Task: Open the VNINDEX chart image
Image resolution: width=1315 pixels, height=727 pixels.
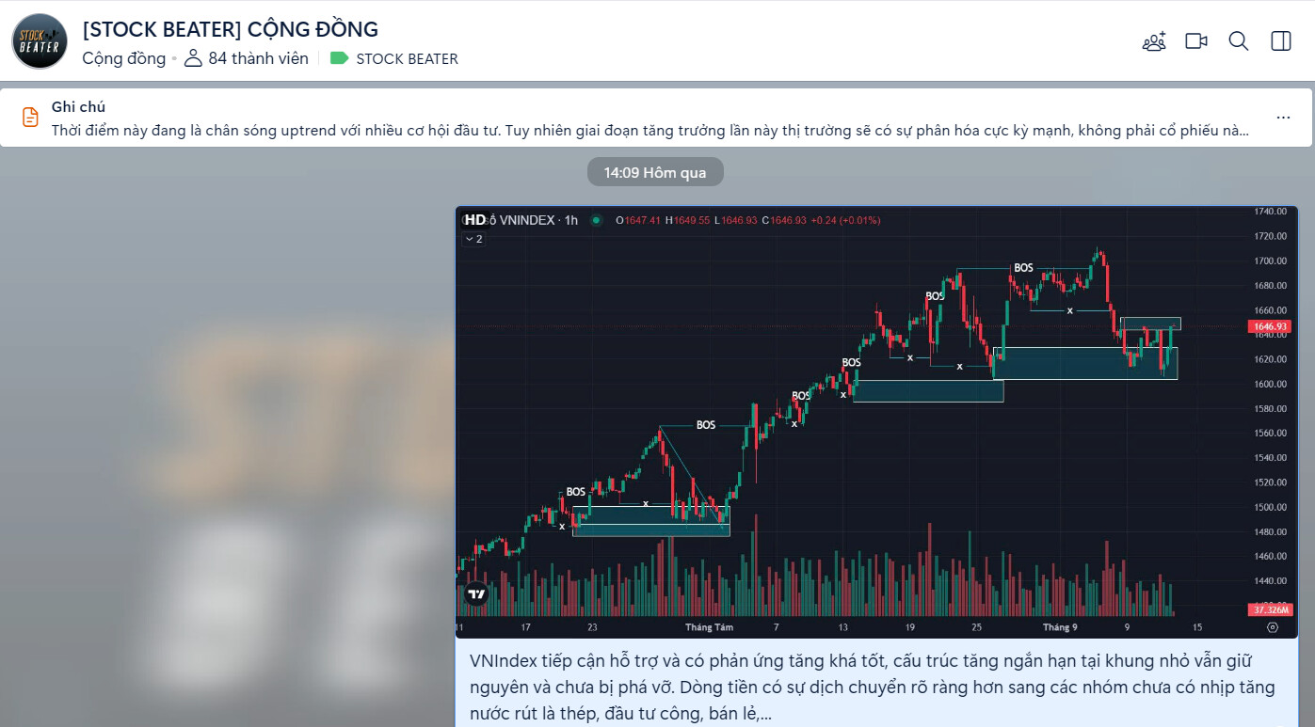Action: pyautogui.click(x=875, y=423)
